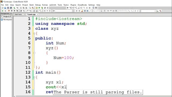Click the #include<iostream> line
The width and height of the screenshot is (172, 97).
click(x=59, y=19)
